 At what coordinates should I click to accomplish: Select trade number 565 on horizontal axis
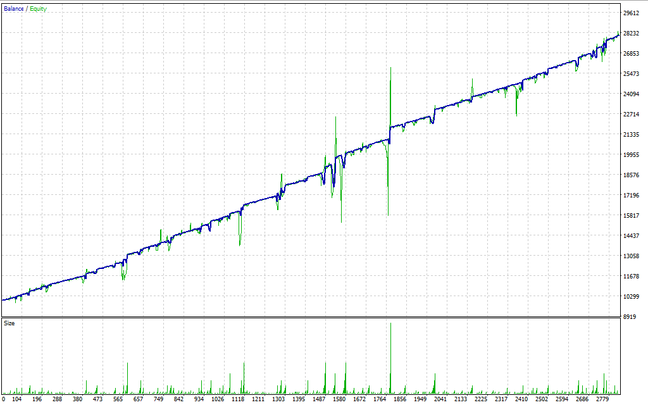118,400
